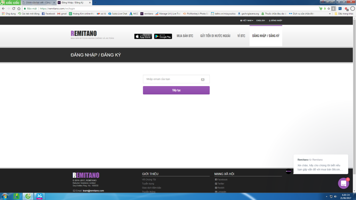Open the downloads arrow button
Viewport: 356px width, 200px height.
tap(333, 9)
